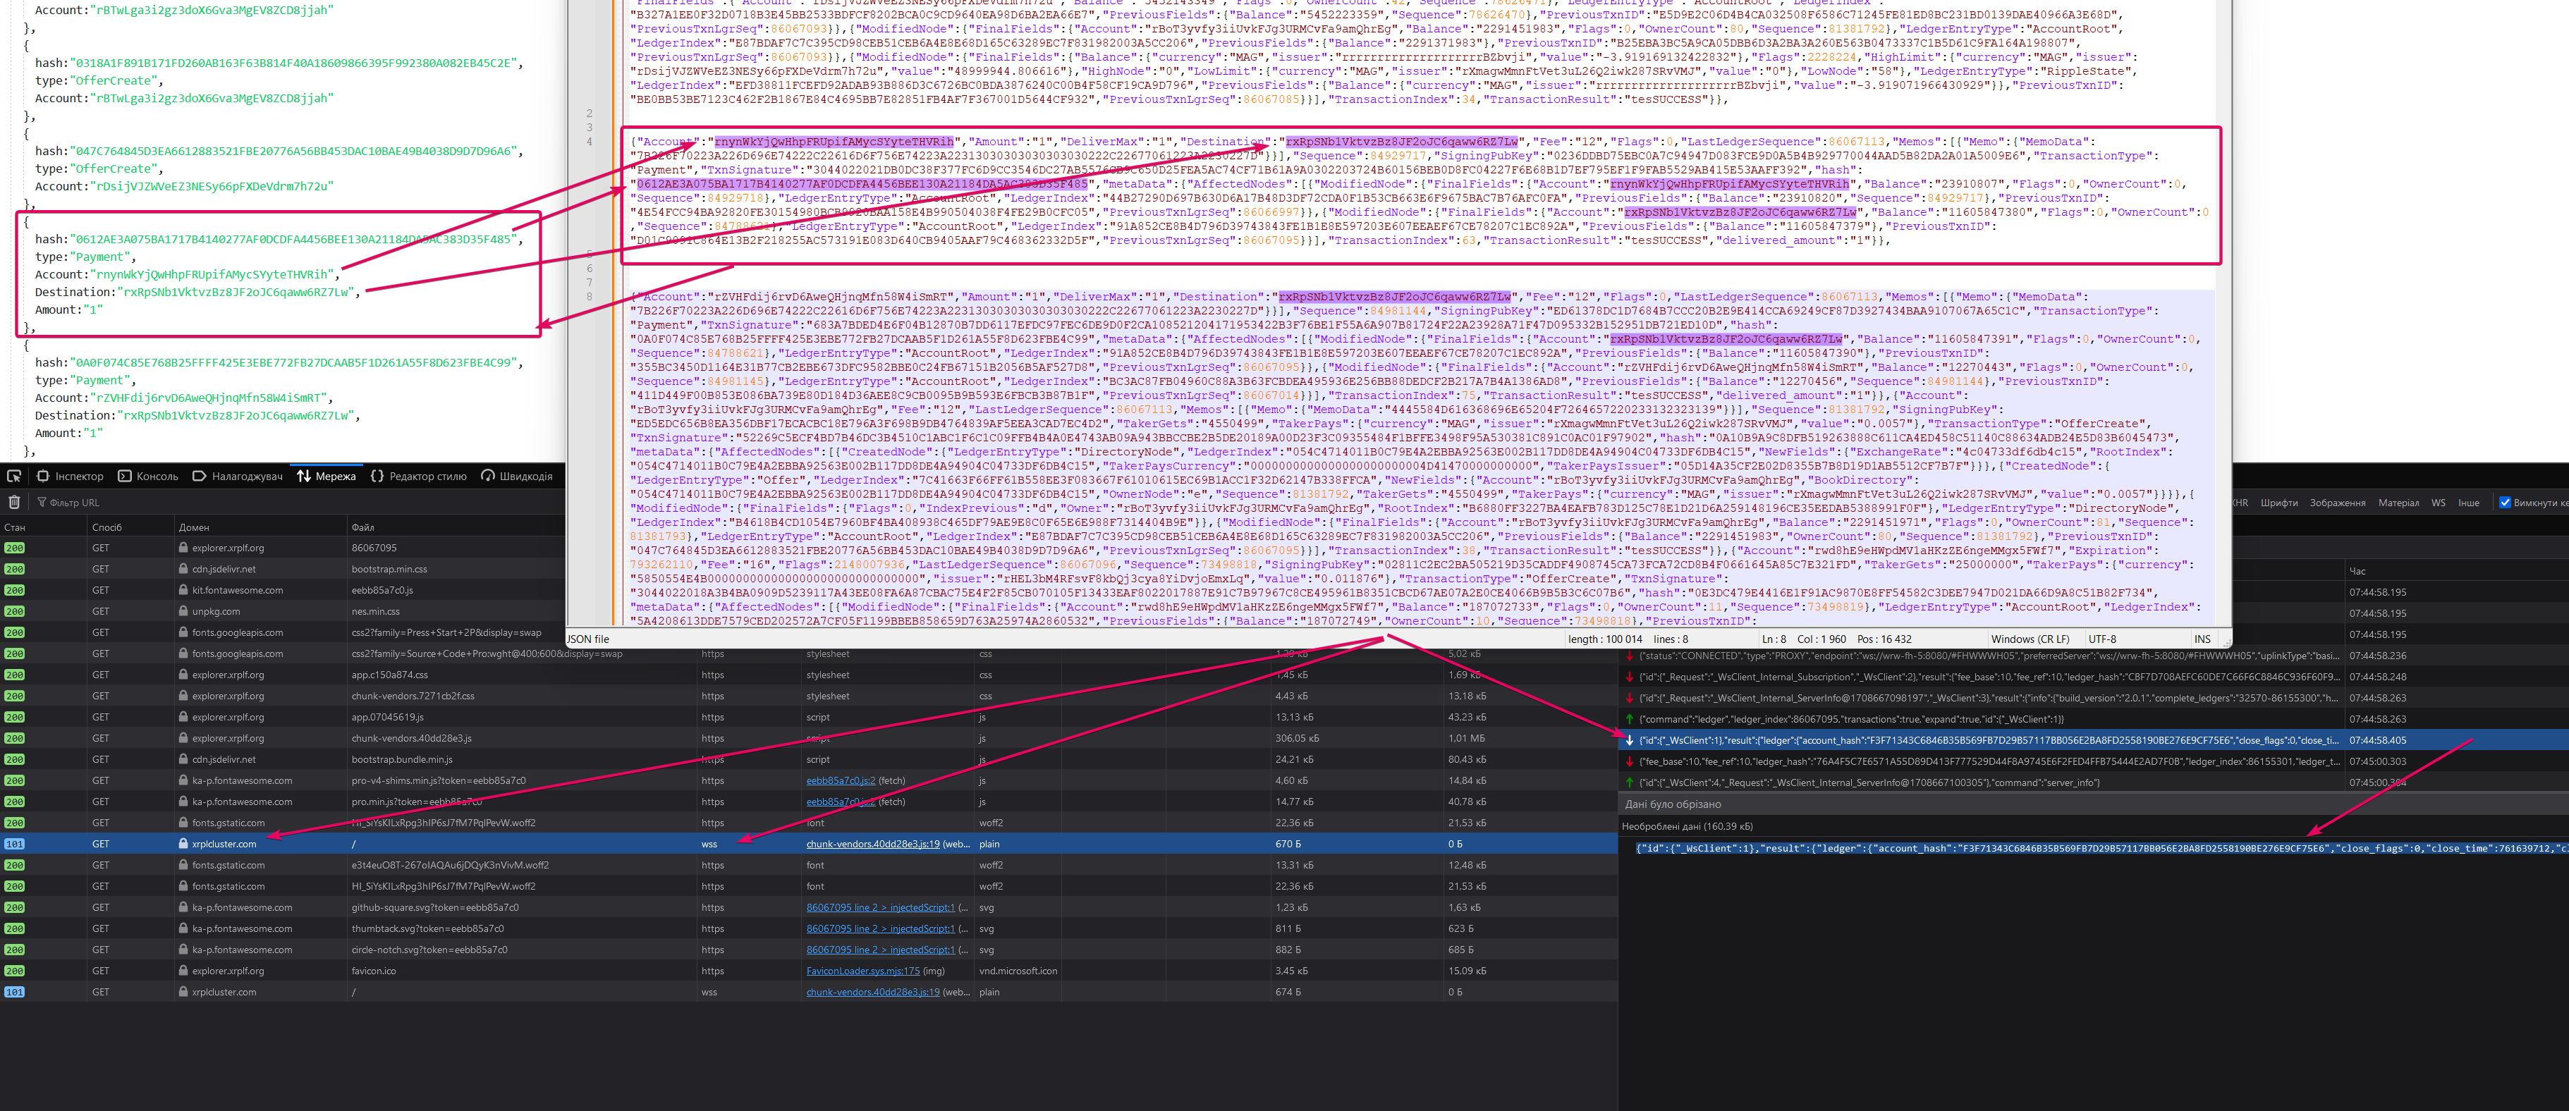Filter requests by Зображення
This screenshot has height=1111, width=2569.
pyautogui.click(x=2336, y=503)
